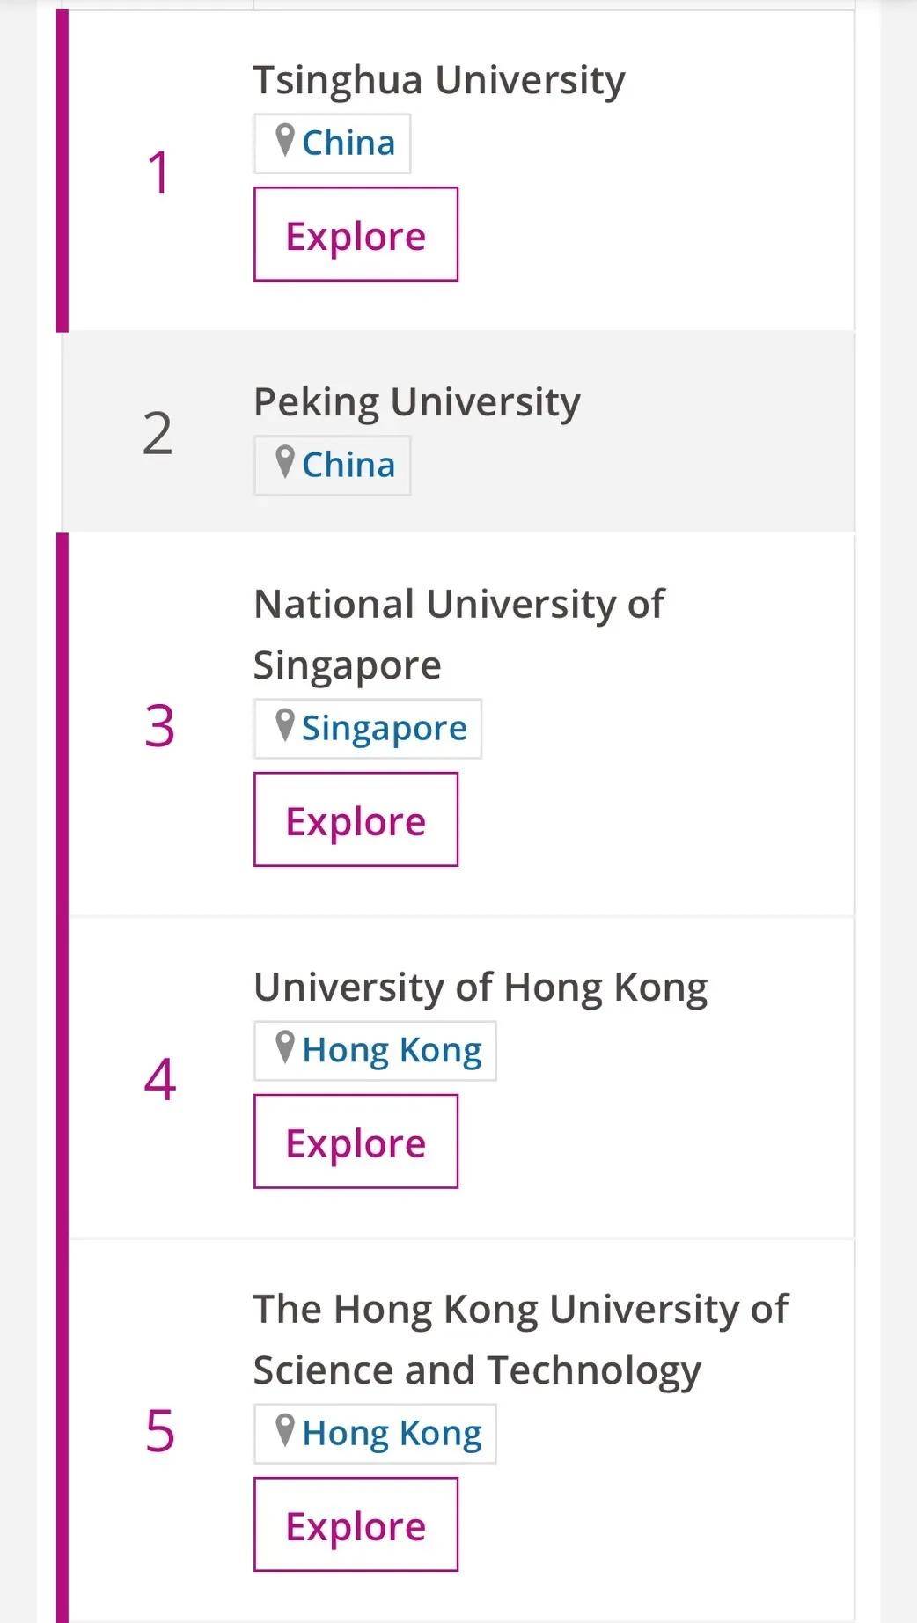Viewport: 917px width, 1623px height.
Task: Click the pin icon next to Singapore tag
Action: [284, 725]
